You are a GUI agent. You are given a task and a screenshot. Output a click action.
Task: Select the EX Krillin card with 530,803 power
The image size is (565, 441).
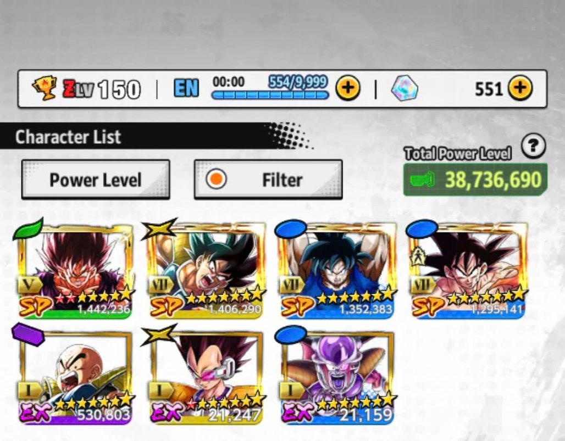point(75,378)
